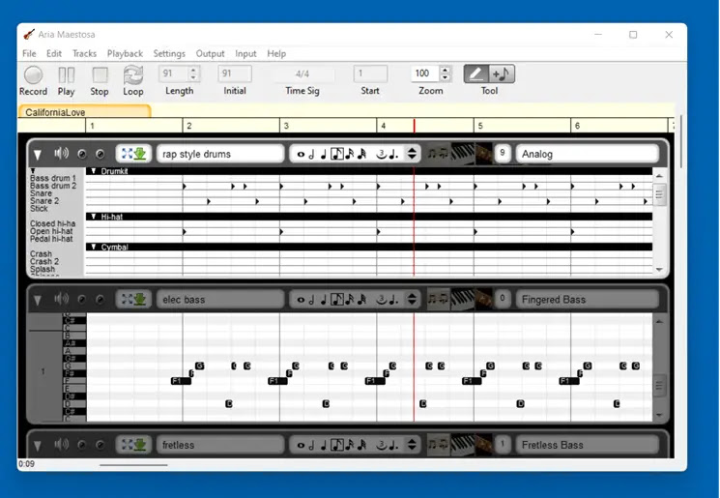
Task: Select quarter note grid on elec bass track
Action: (x=324, y=300)
